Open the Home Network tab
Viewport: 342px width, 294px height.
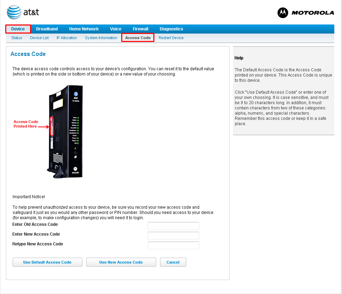tap(84, 29)
